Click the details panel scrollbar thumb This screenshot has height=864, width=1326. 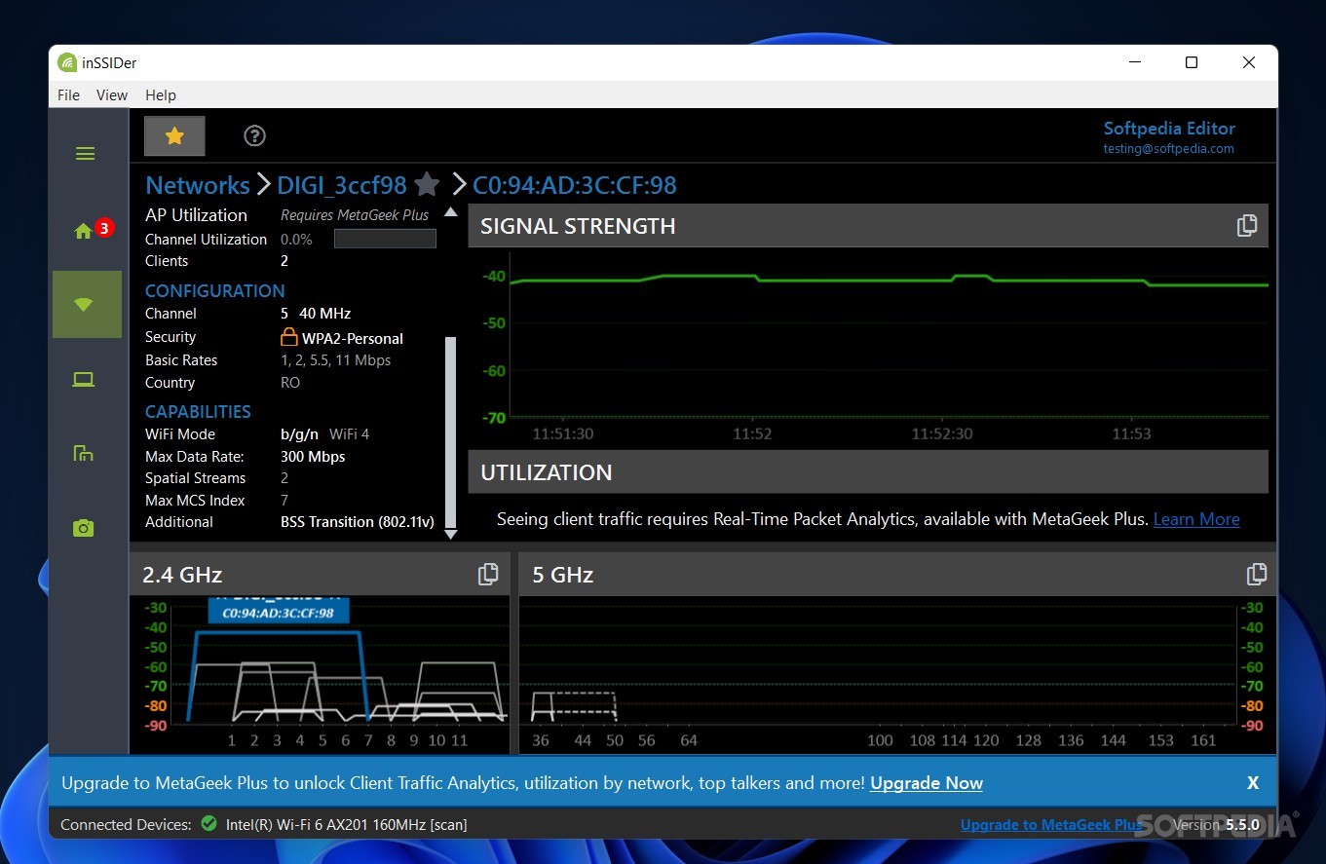pos(450,432)
